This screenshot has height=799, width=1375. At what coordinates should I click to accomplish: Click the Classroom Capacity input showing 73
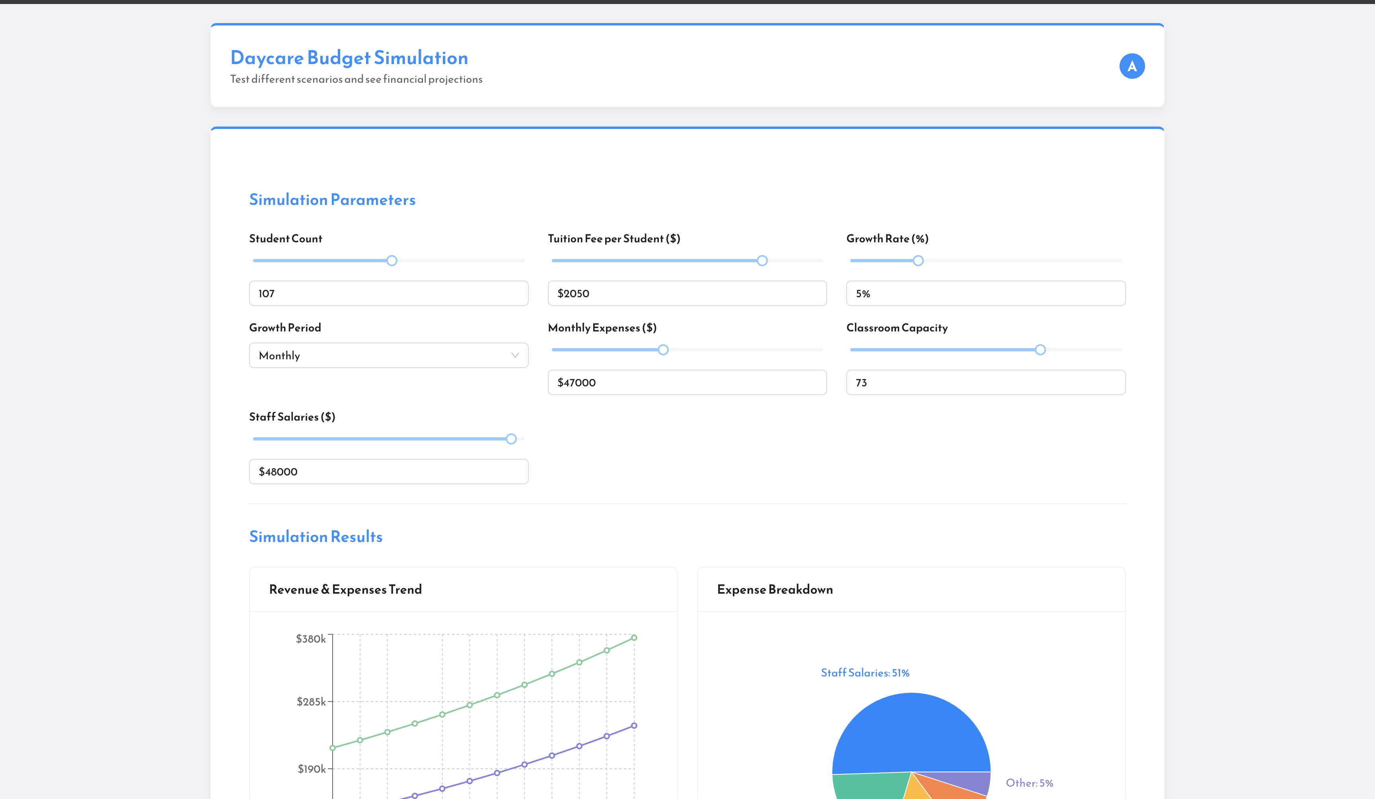[x=985, y=382]
